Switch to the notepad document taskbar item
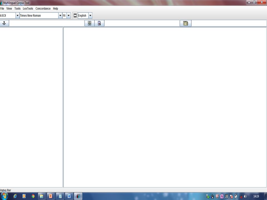This screenshot has width=267, height=200. (60, 196)
